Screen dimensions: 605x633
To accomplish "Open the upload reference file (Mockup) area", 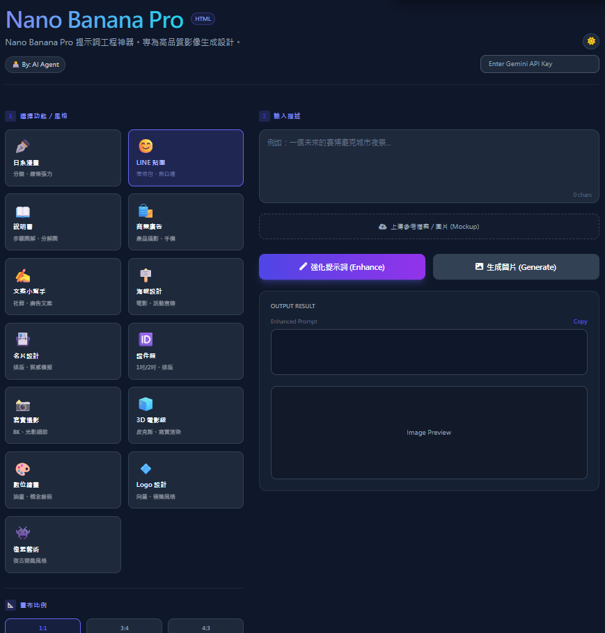I will (429, 227).
